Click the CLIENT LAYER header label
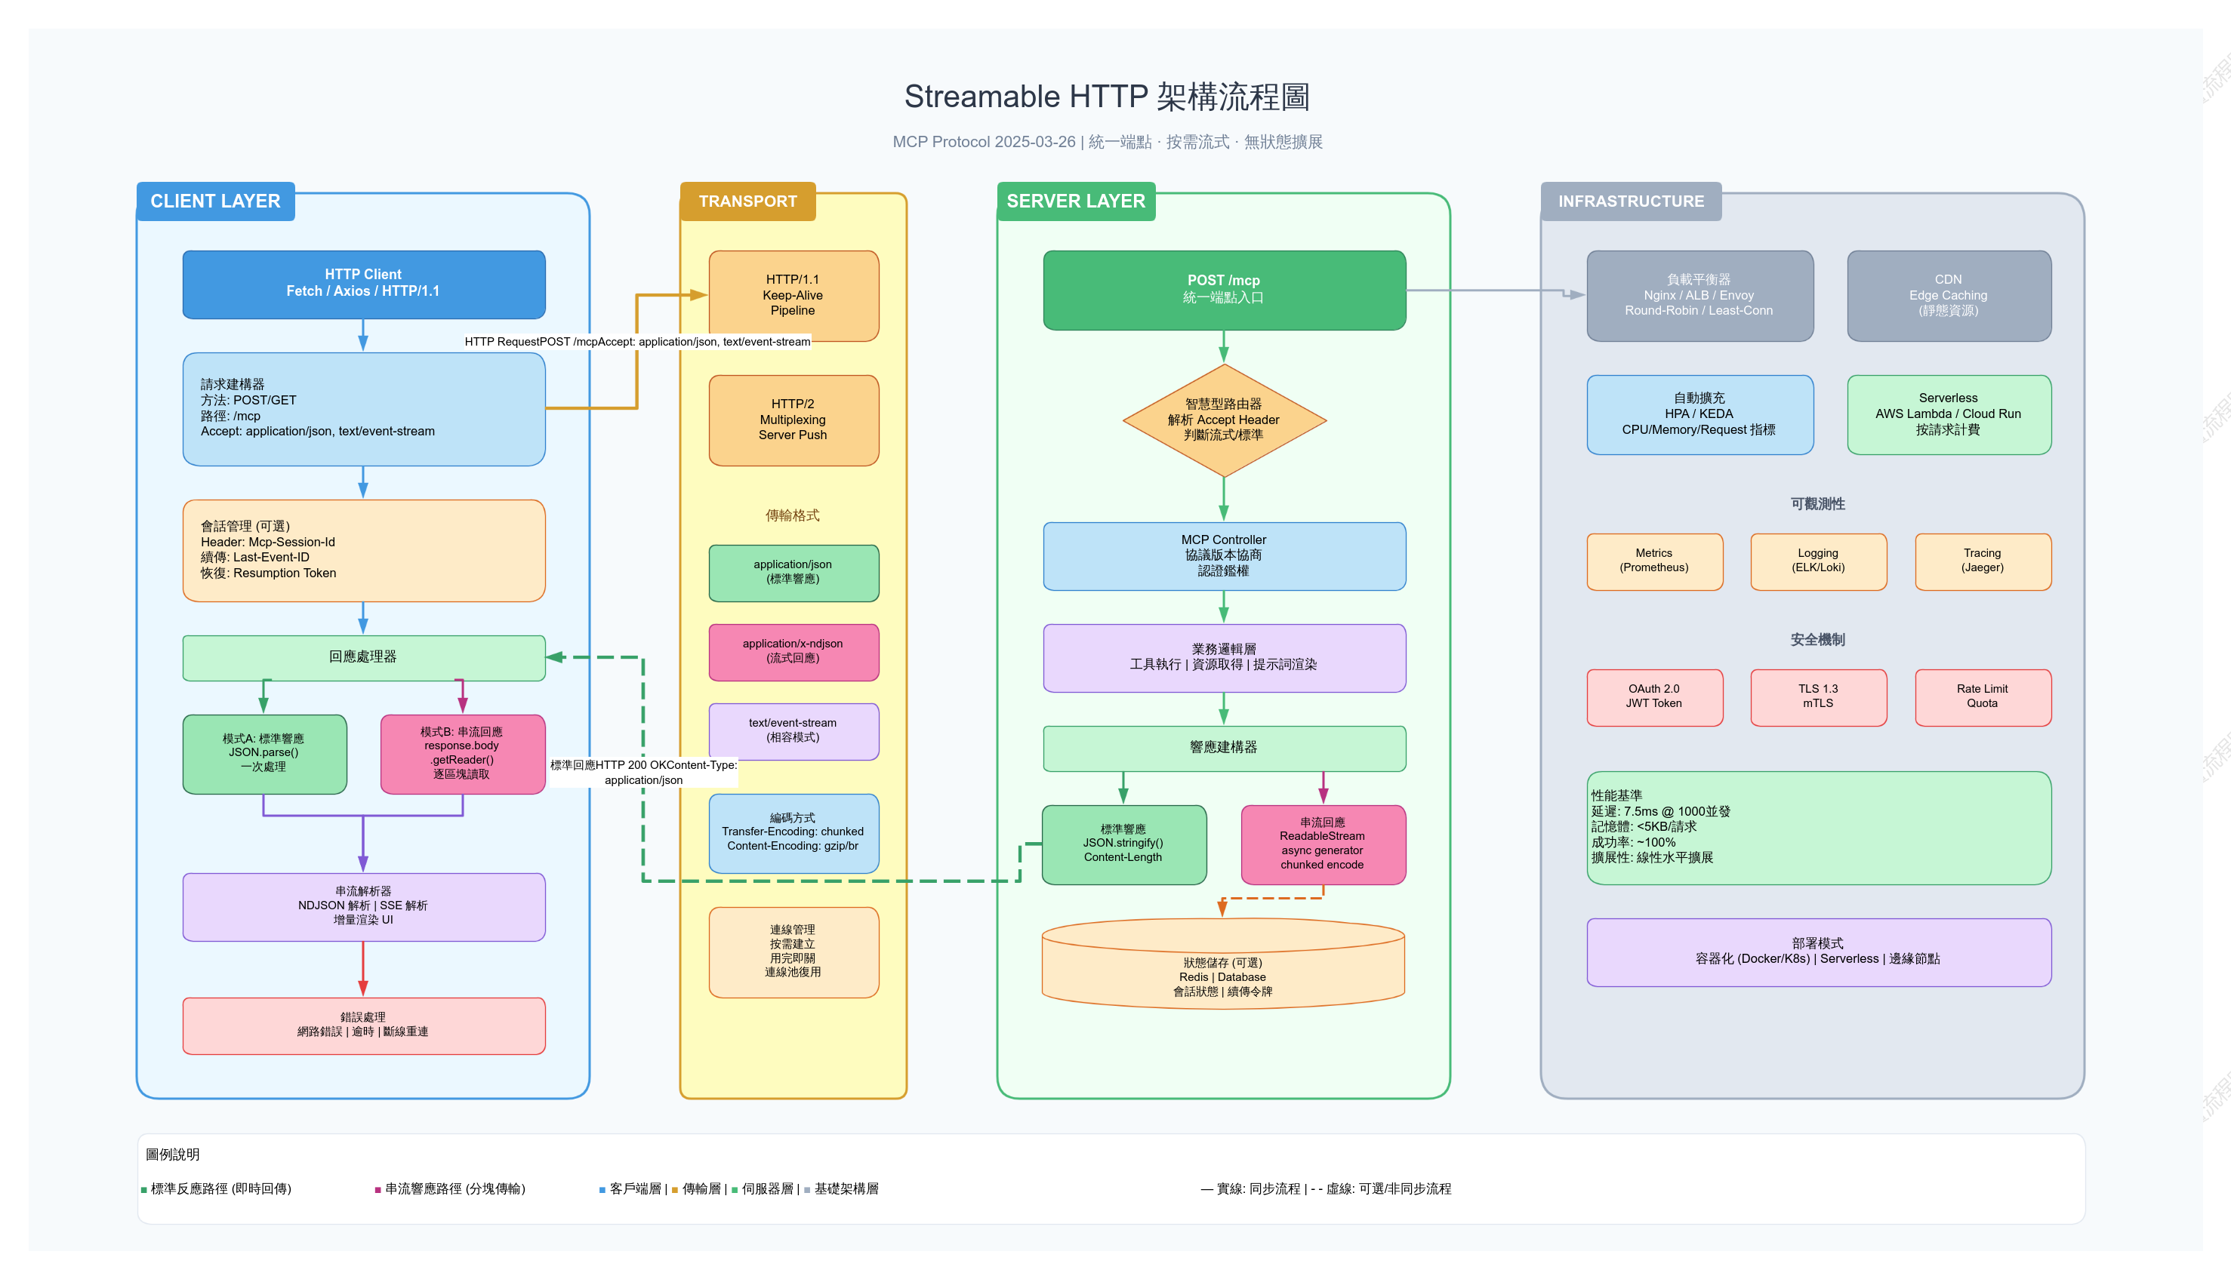This screenshot has height=1279, width=2231. click(x=215, y=201)
